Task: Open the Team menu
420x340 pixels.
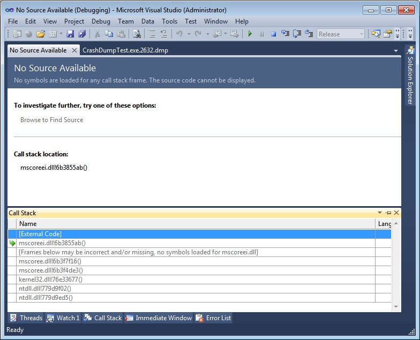Action: tap(126, 21)
